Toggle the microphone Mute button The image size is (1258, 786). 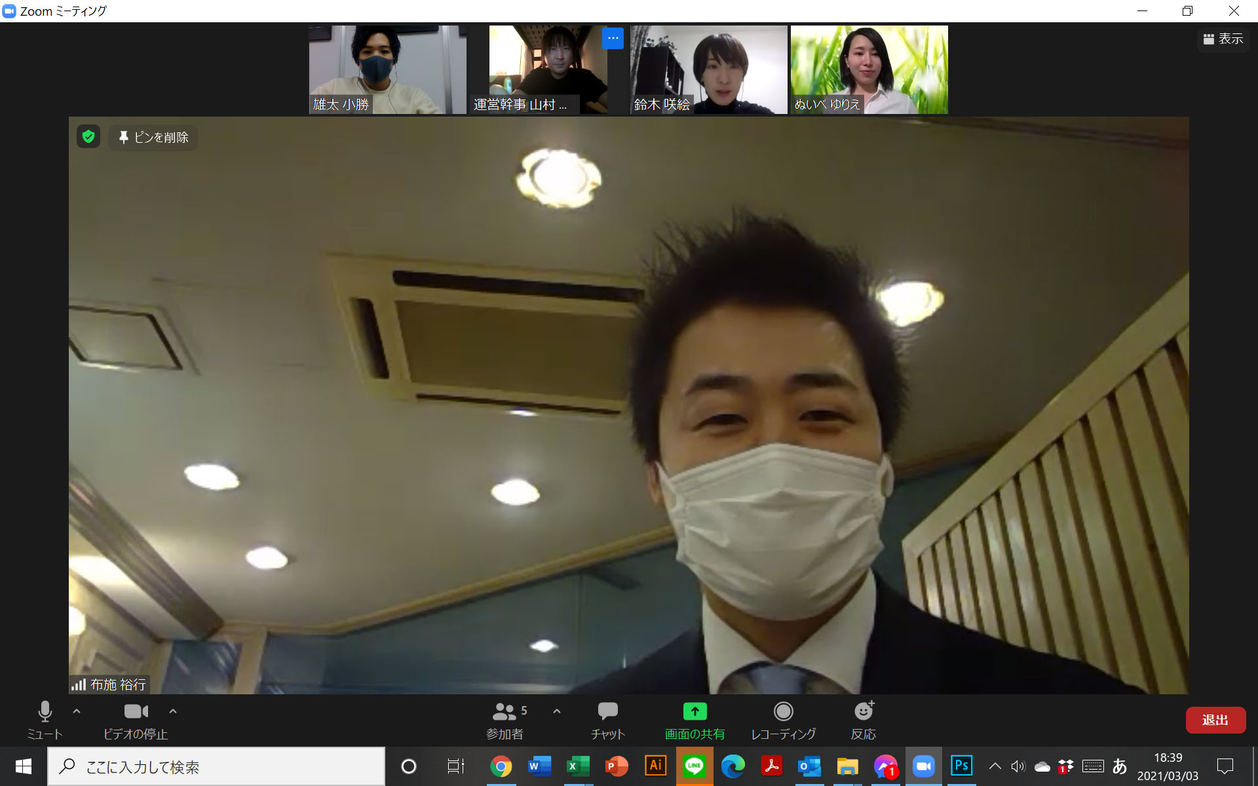pyautogui.click(x=45, y=712)
